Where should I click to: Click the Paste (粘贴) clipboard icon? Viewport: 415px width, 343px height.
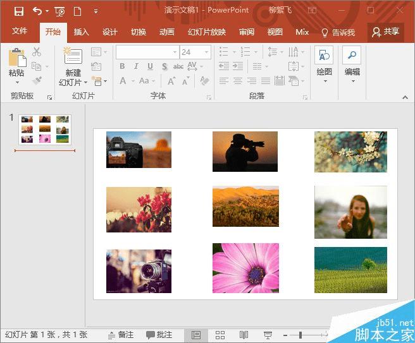(x=16, y=61)
